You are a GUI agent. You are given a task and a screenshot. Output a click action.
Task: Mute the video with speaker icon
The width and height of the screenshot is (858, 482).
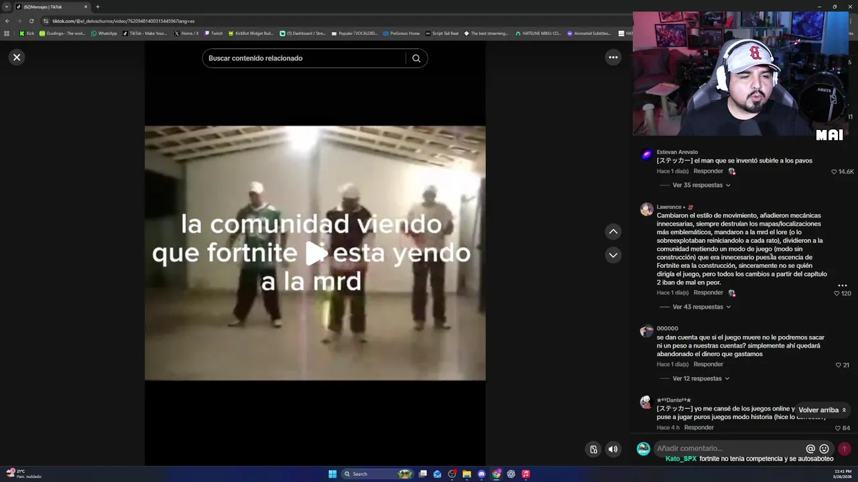point(613,449)
